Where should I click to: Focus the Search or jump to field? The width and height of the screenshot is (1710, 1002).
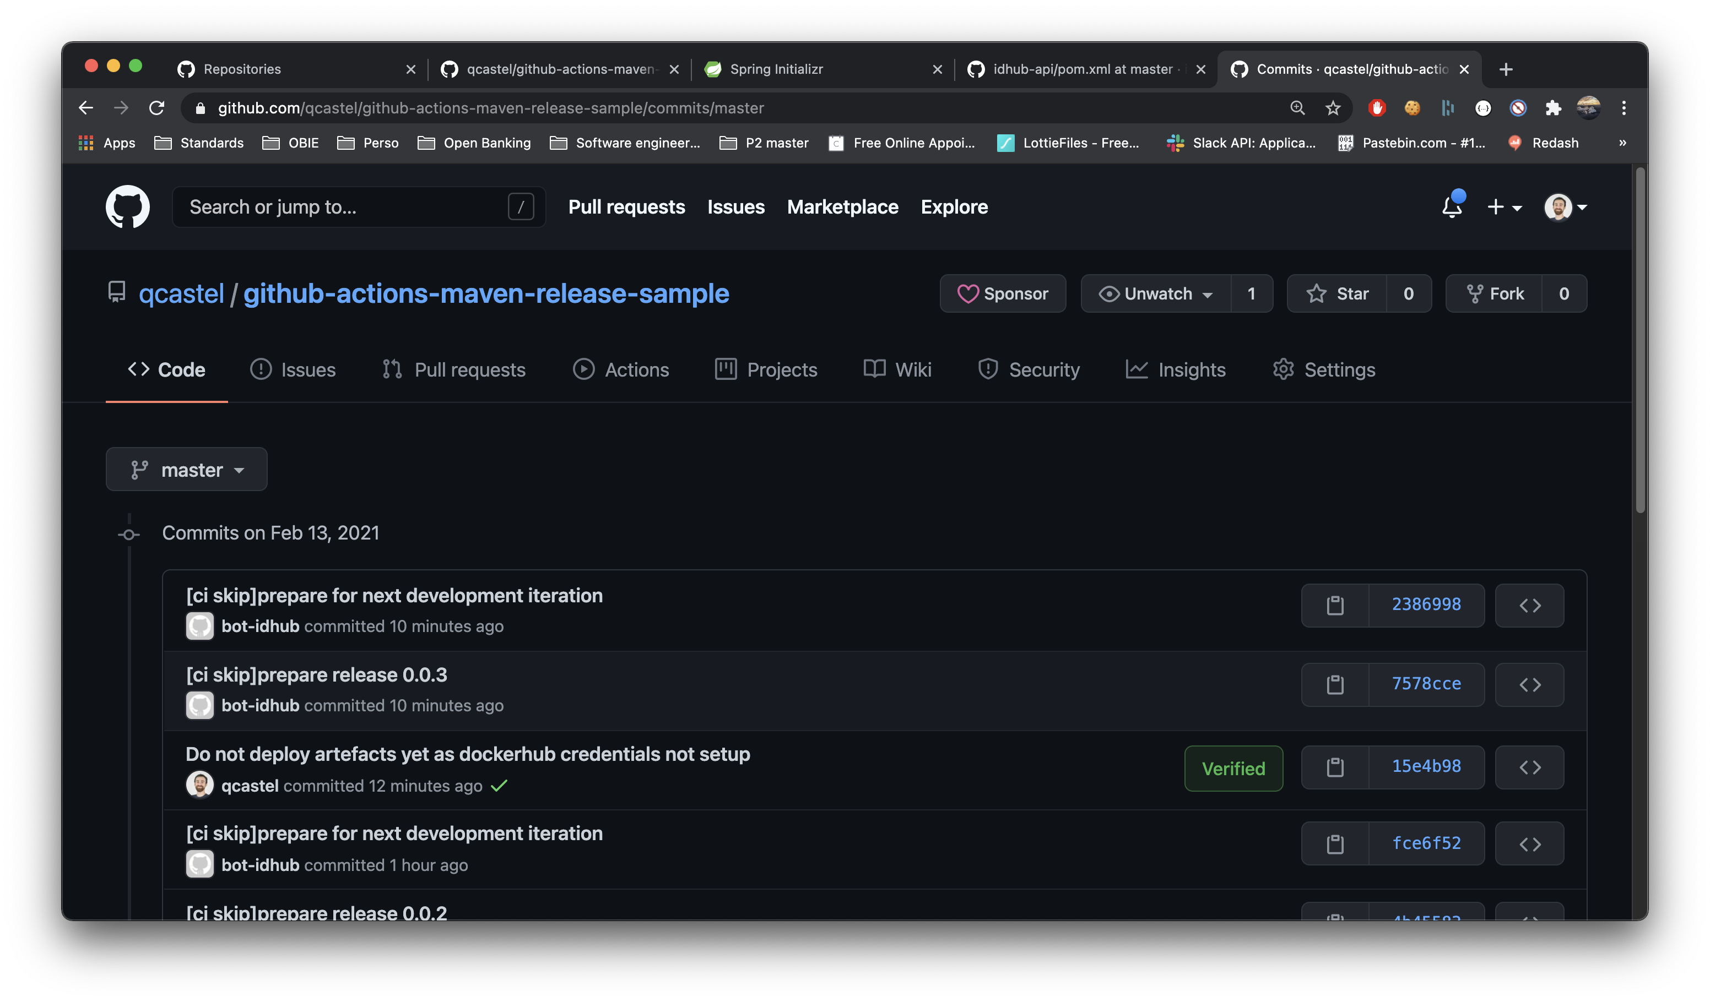tap(346, 207)
